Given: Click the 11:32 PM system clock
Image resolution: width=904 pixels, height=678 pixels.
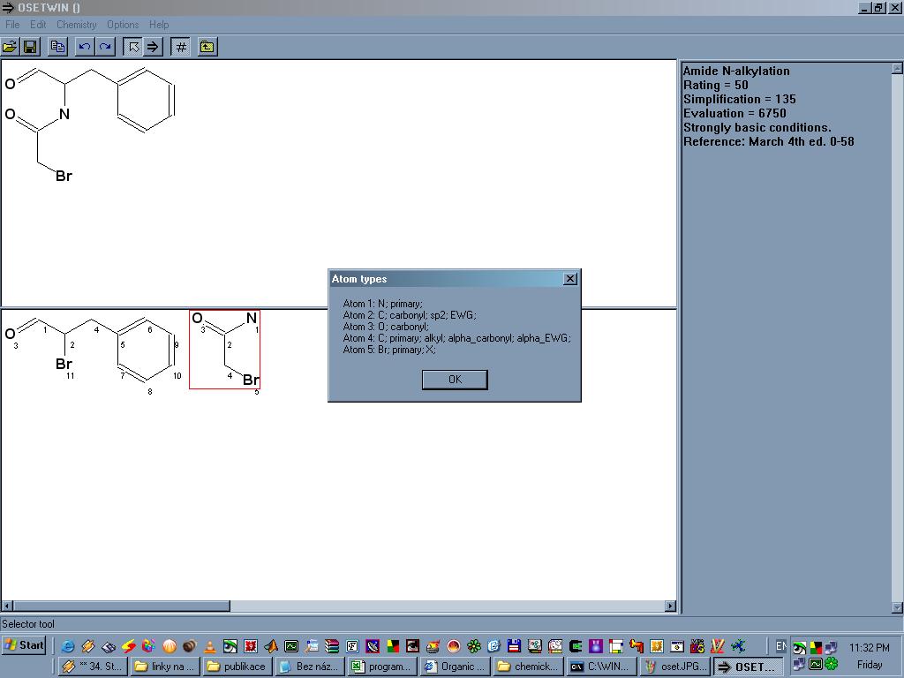Looking at the screenshot, I should click(869, 647).
